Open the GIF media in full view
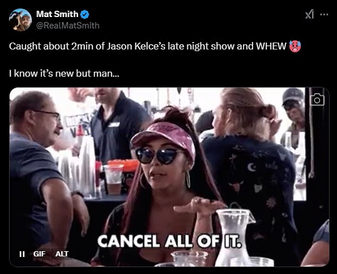Image resolution: width=337 pixels, height=274 pixels. 169,177
